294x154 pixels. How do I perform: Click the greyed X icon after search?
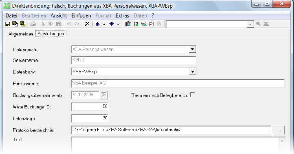coord(266,24)
